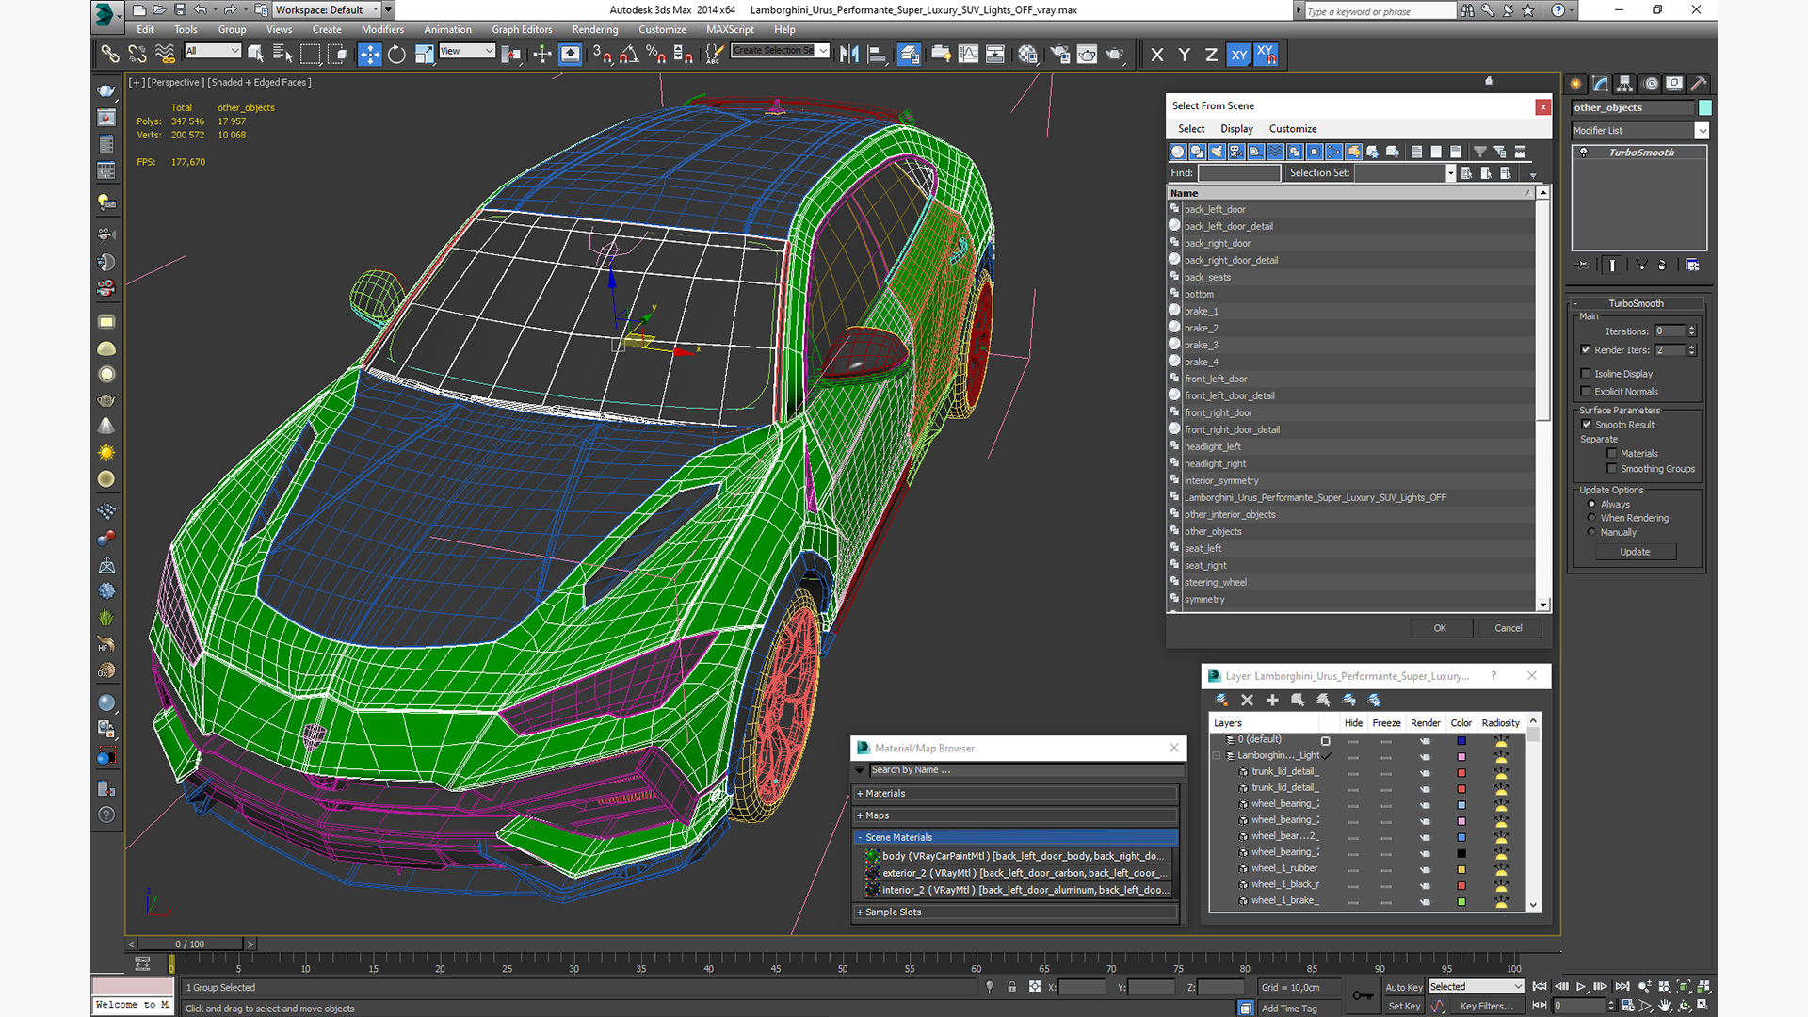Toggle Explicit Normals checkbox
The width and height of the screenshot is (1808, 1017).
[x=1587, y=392]
